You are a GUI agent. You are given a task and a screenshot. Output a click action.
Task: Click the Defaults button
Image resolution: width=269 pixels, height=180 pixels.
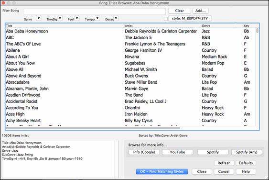pyautogui.click(x=246, y=163)
